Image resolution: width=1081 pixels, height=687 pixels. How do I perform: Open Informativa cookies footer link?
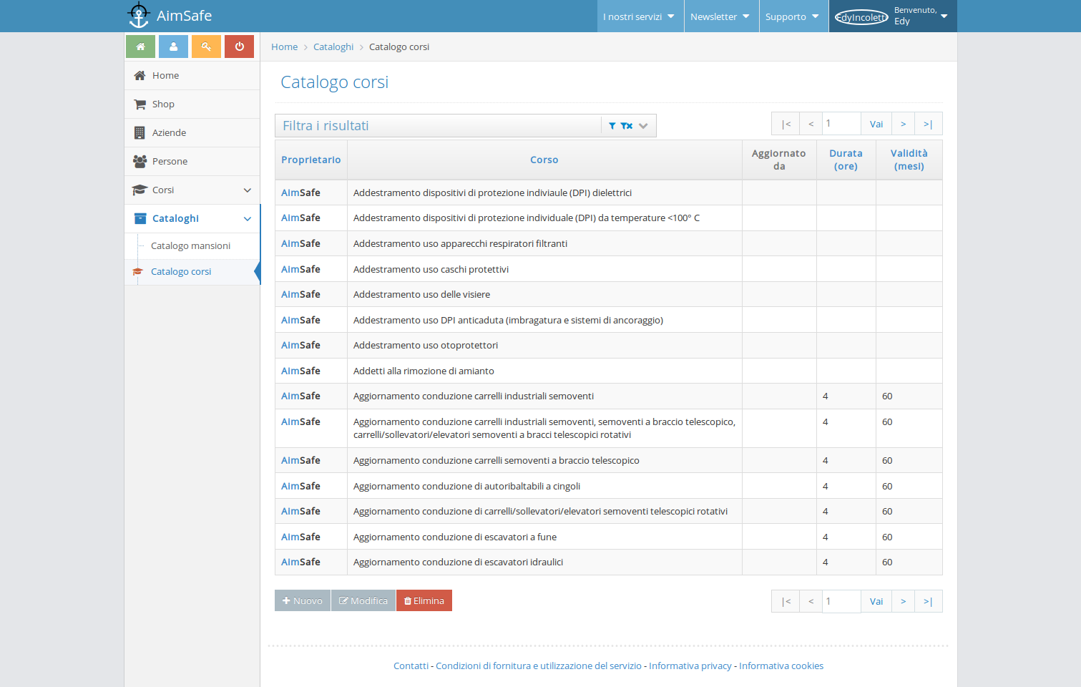(x=781, y=666)
